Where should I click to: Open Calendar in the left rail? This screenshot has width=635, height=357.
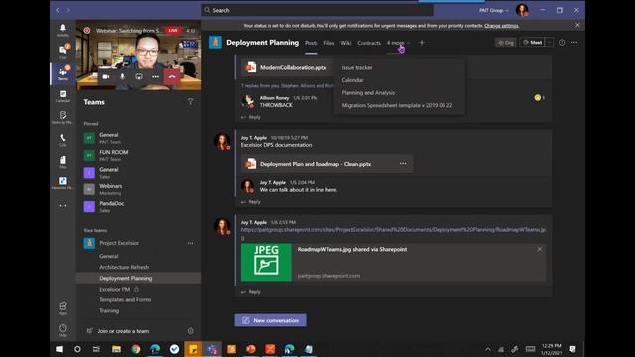tap(63, 96)
